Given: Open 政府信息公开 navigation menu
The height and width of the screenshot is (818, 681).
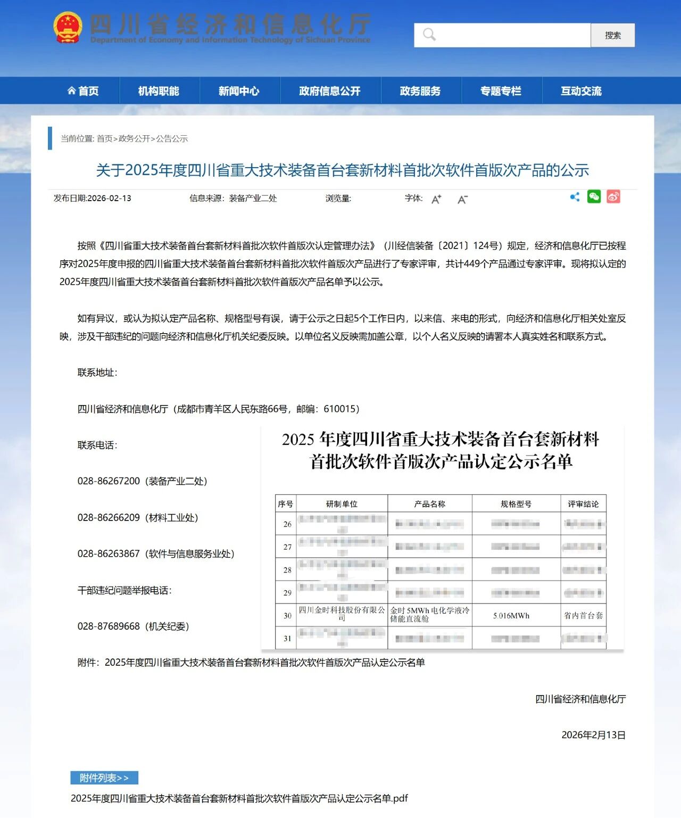Looking at the screenshot, I should 330,91.
